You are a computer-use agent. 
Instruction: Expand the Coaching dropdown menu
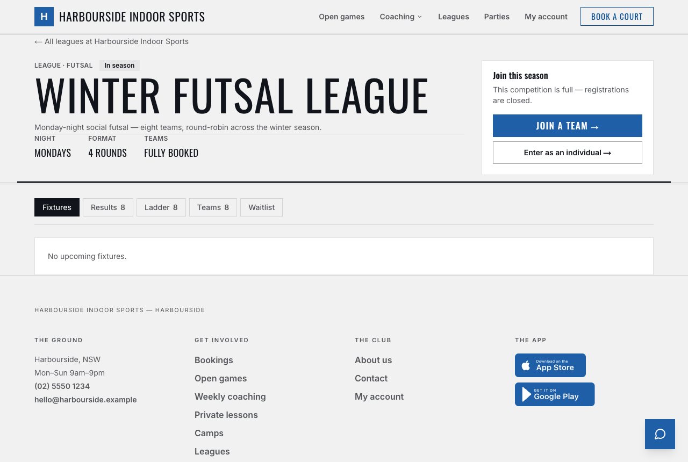point(401,17)
